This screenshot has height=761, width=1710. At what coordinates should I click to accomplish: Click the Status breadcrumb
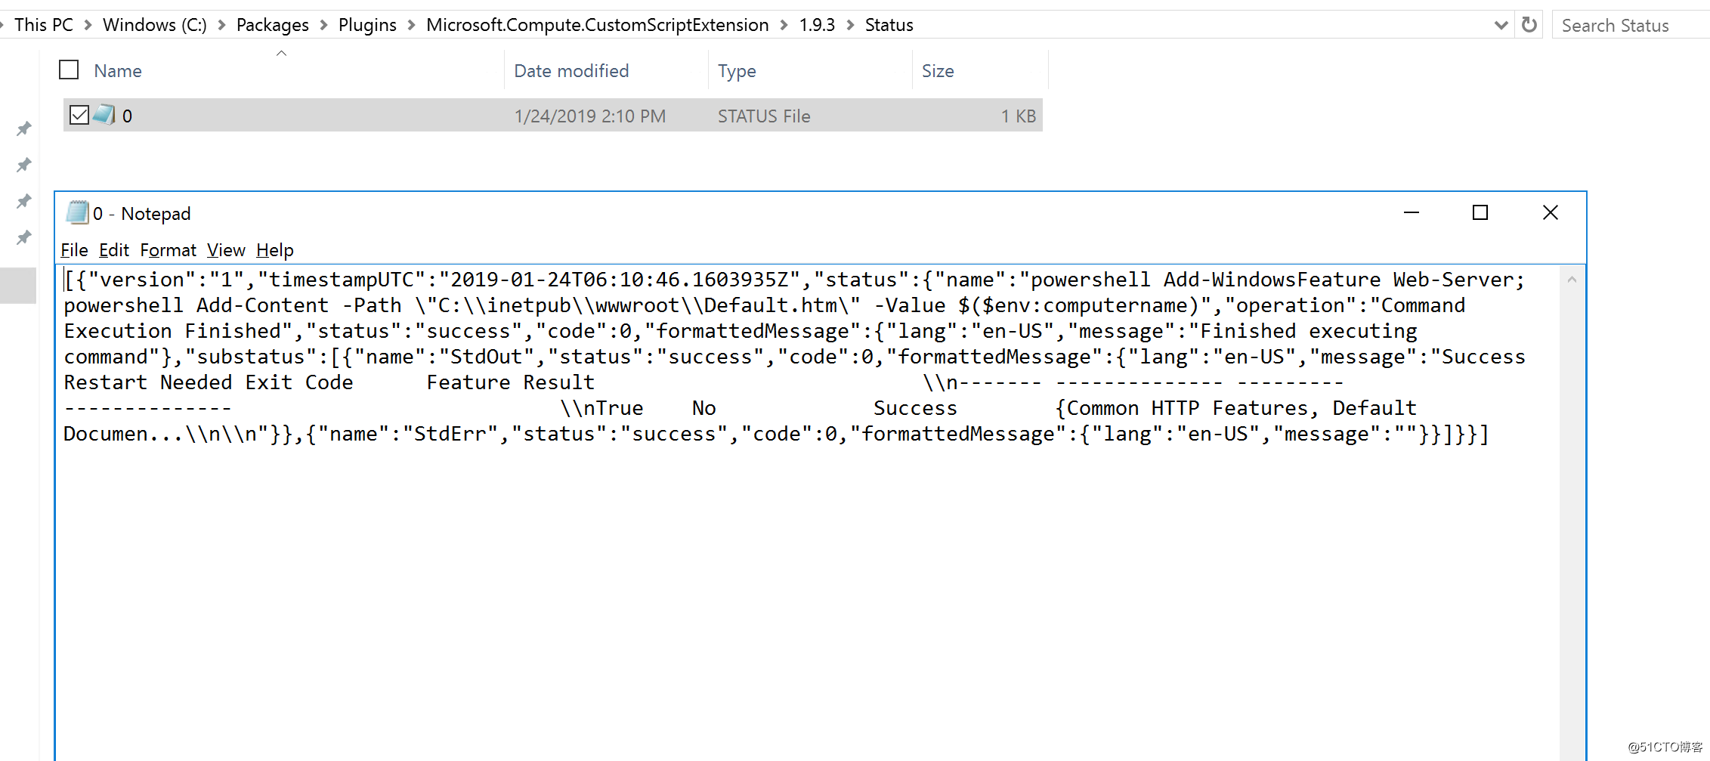pos(889,25)
